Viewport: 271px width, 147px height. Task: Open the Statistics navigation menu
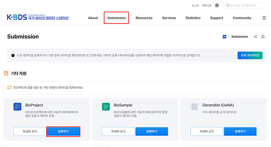tap(193, 18)
